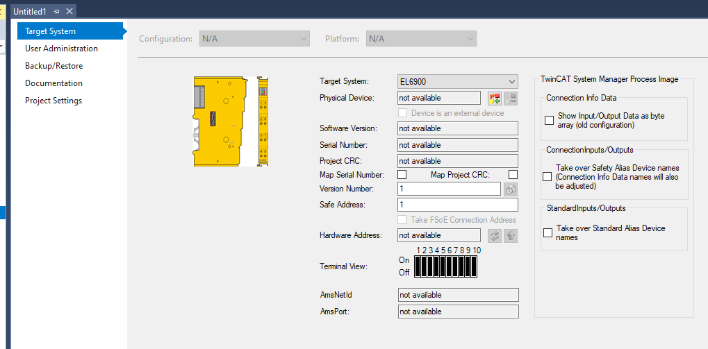The image size is (708, 349).
Task: Click the Terminal View DIP switch display
Action: click(x=445, y=266)
